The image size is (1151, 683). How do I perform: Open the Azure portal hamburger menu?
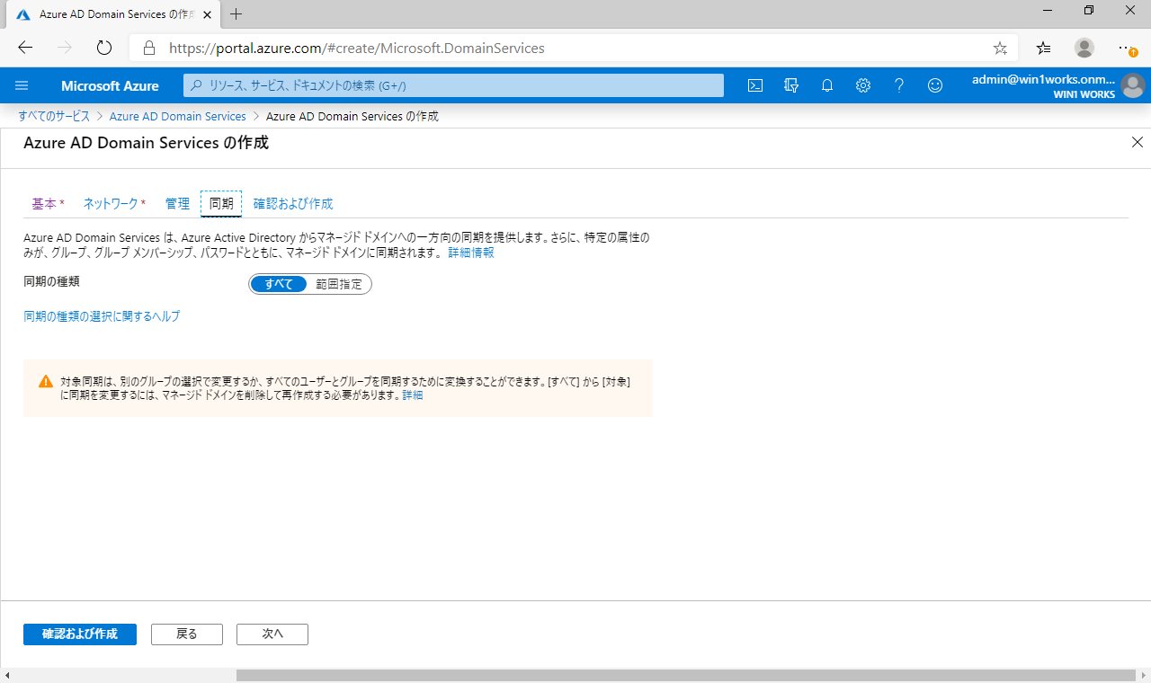tap(22, 85)
